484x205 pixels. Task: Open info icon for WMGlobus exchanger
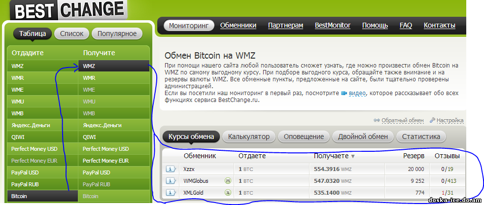[x=171, y=181]
